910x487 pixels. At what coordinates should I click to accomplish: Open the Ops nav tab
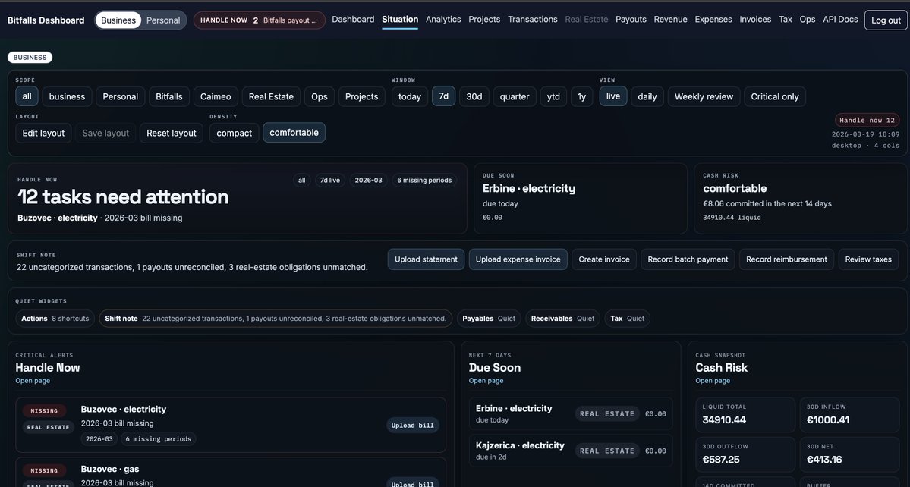point(808,19)
